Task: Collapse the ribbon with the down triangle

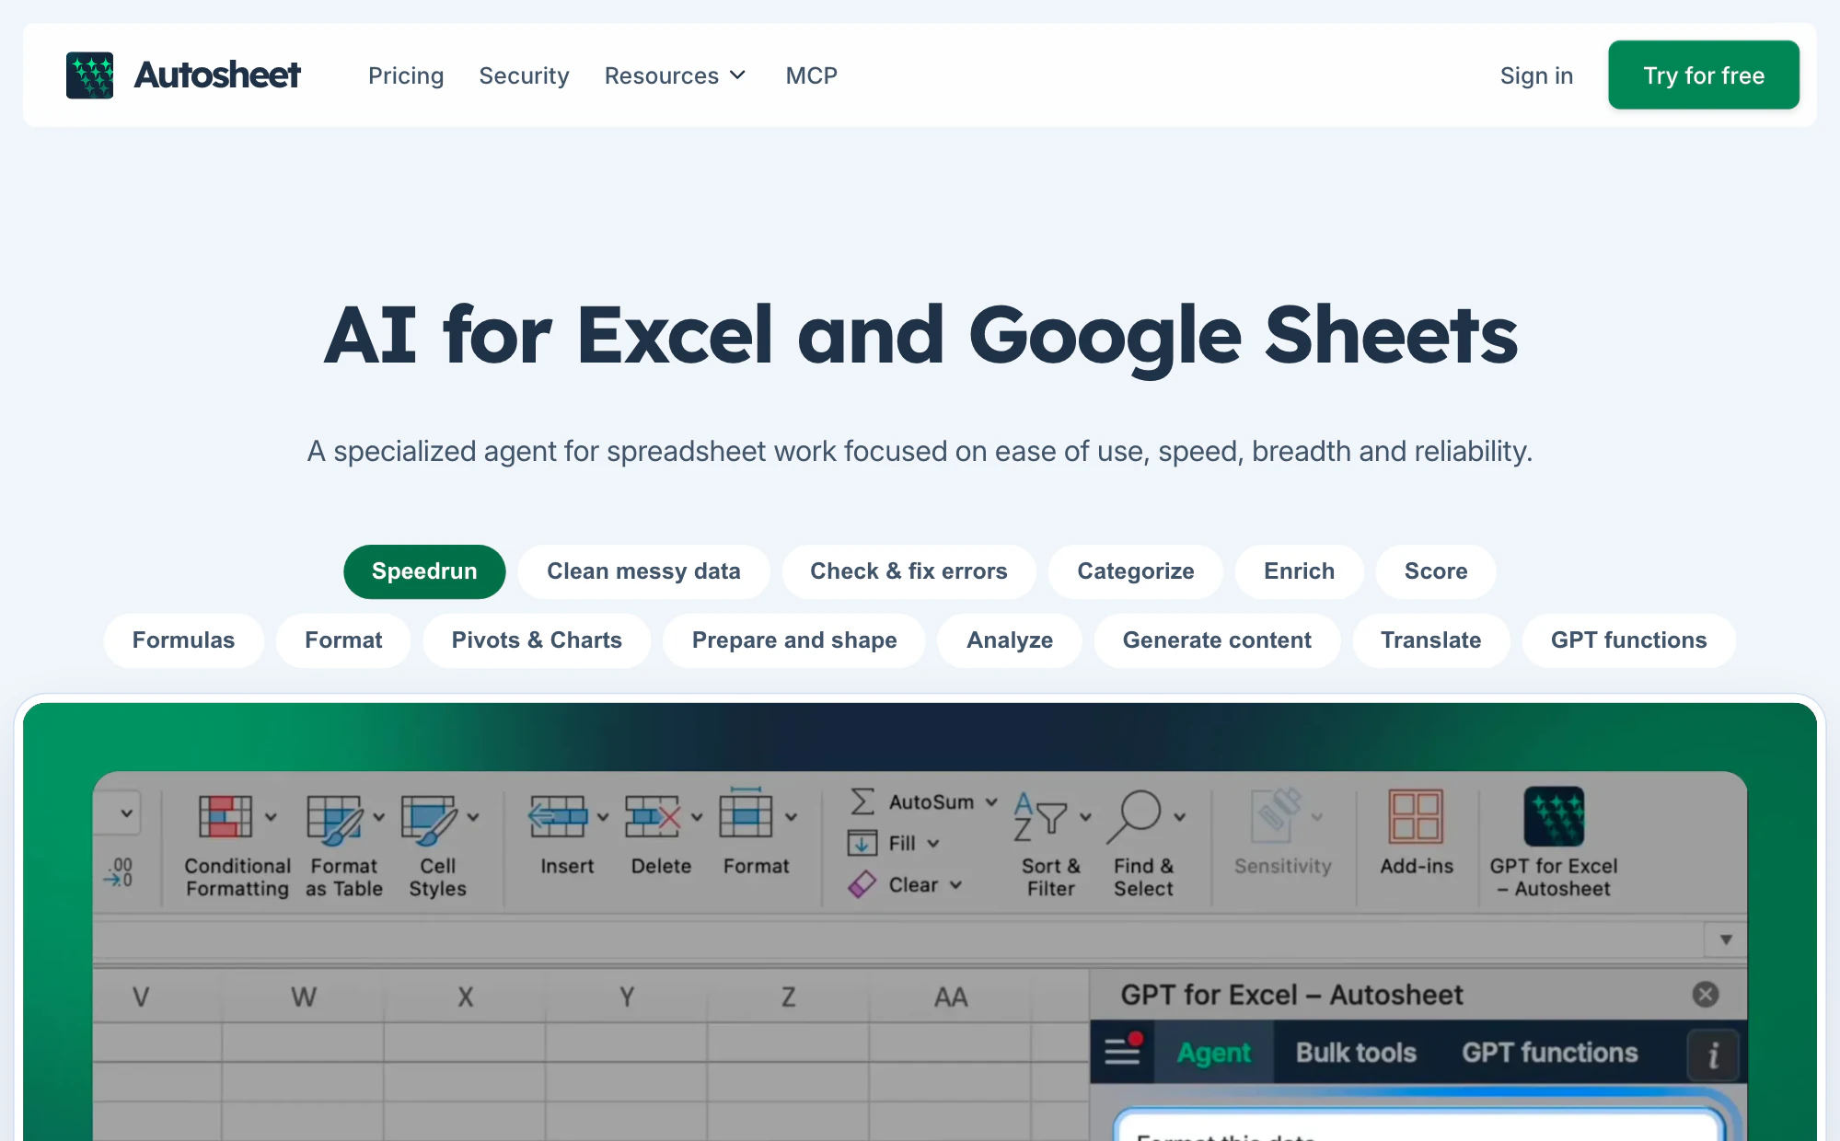Action: point(1726,939)
